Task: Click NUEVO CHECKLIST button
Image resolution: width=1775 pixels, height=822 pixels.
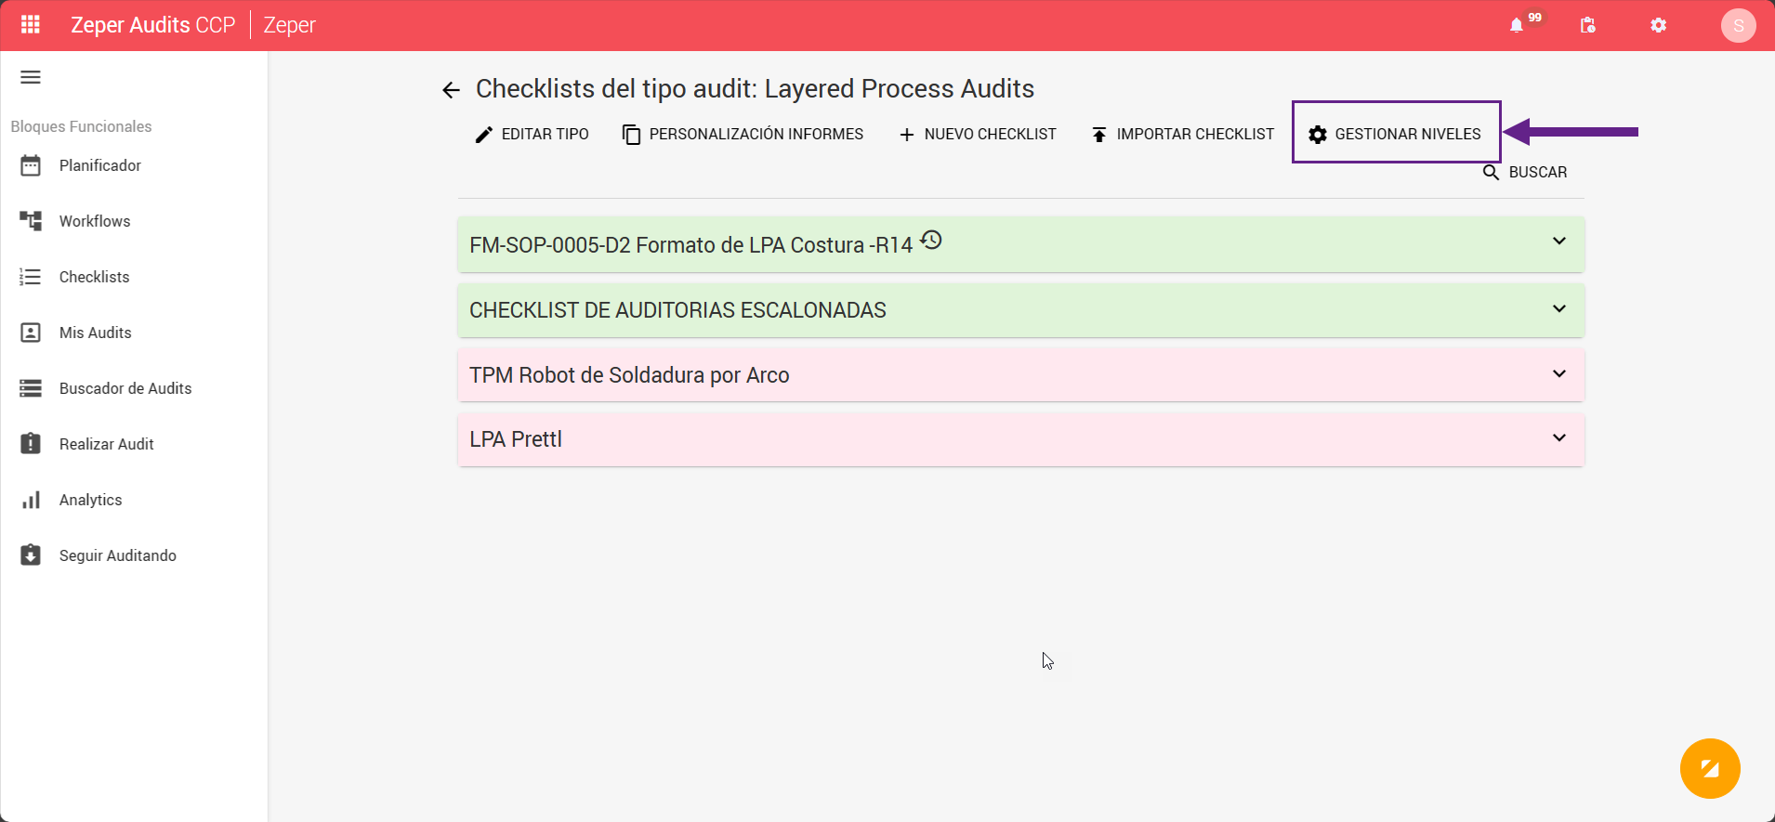Action: (x=978, y=135)
